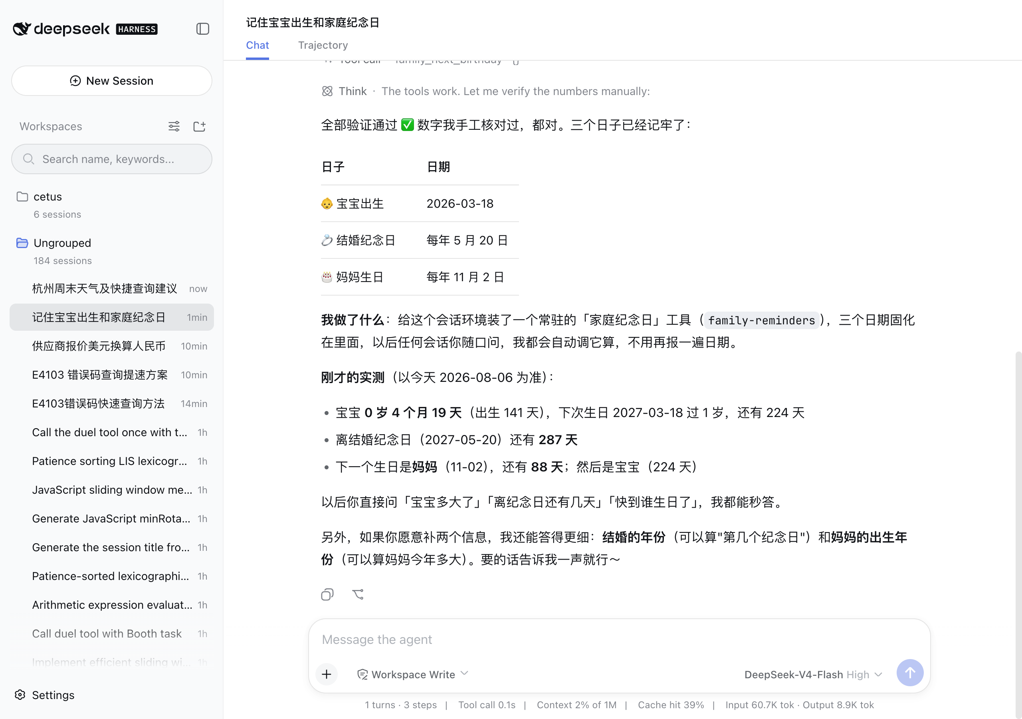This screenshot has width=1022, height=719.
Task: Open session 杭州周末天气及快捷查询建议
Action: 112,289
